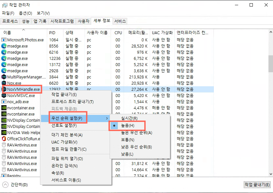The width and height of the screenshot is (273, 193).
Task: Select 낮은 우선 순위(B) priority
Action: pyautogui.click(x=137, y=147)
